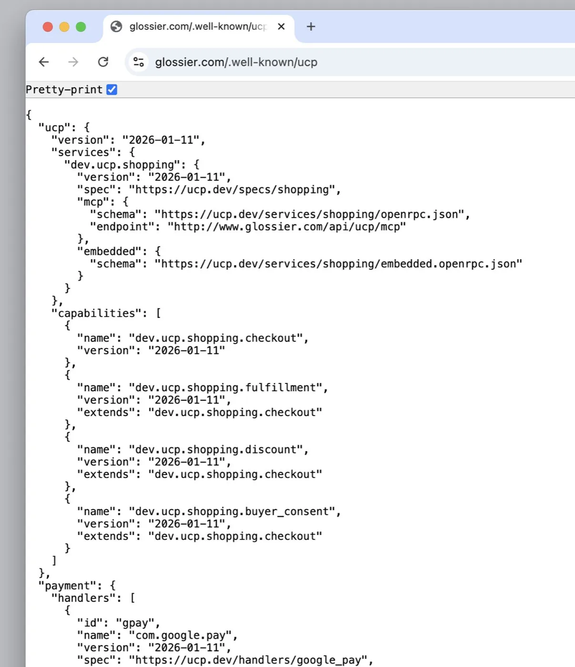Click the id value "gpay"
The image size is (575, 667).
(135, 623)
